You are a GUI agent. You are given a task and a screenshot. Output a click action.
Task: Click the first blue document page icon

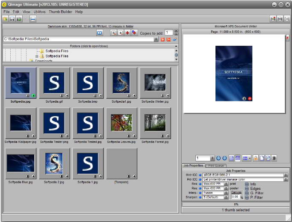[x=231, y=158]
